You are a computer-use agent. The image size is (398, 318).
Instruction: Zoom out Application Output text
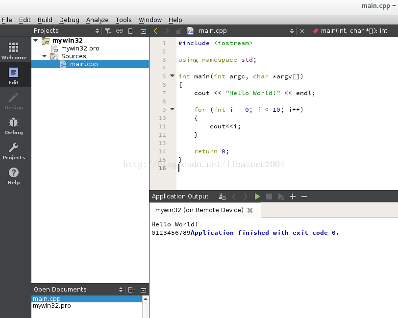click(304, 196)
